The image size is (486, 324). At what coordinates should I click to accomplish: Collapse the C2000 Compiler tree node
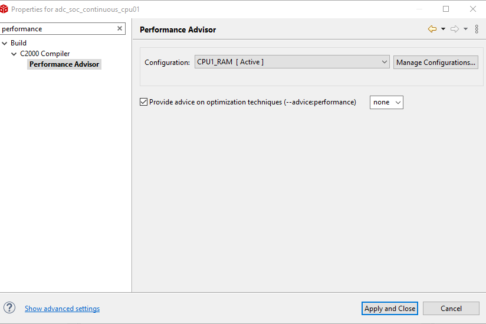[14, 54]
